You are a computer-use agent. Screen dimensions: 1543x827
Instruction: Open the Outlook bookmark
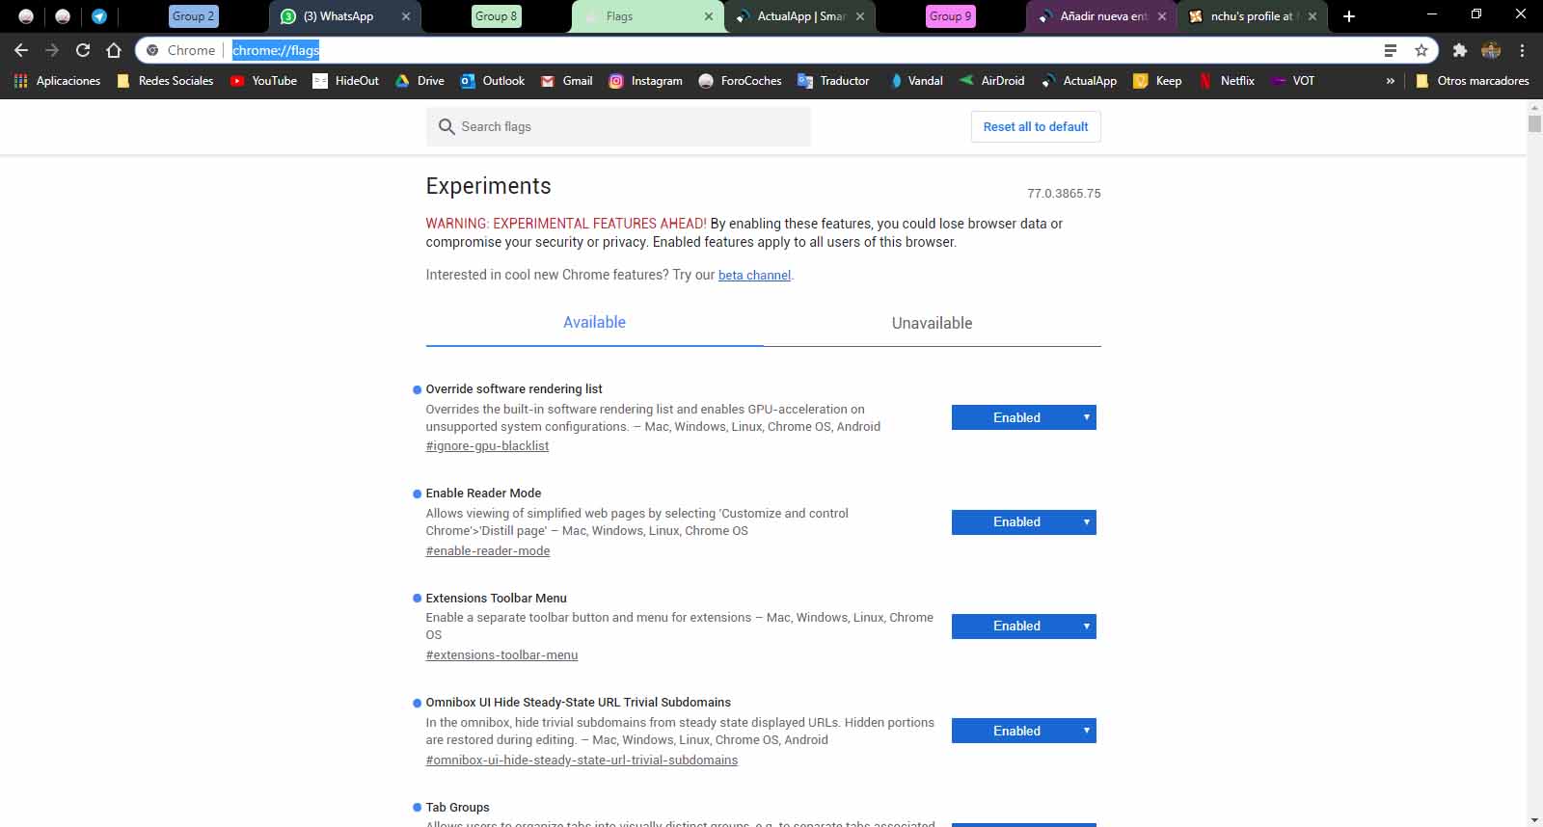[492, 81]
